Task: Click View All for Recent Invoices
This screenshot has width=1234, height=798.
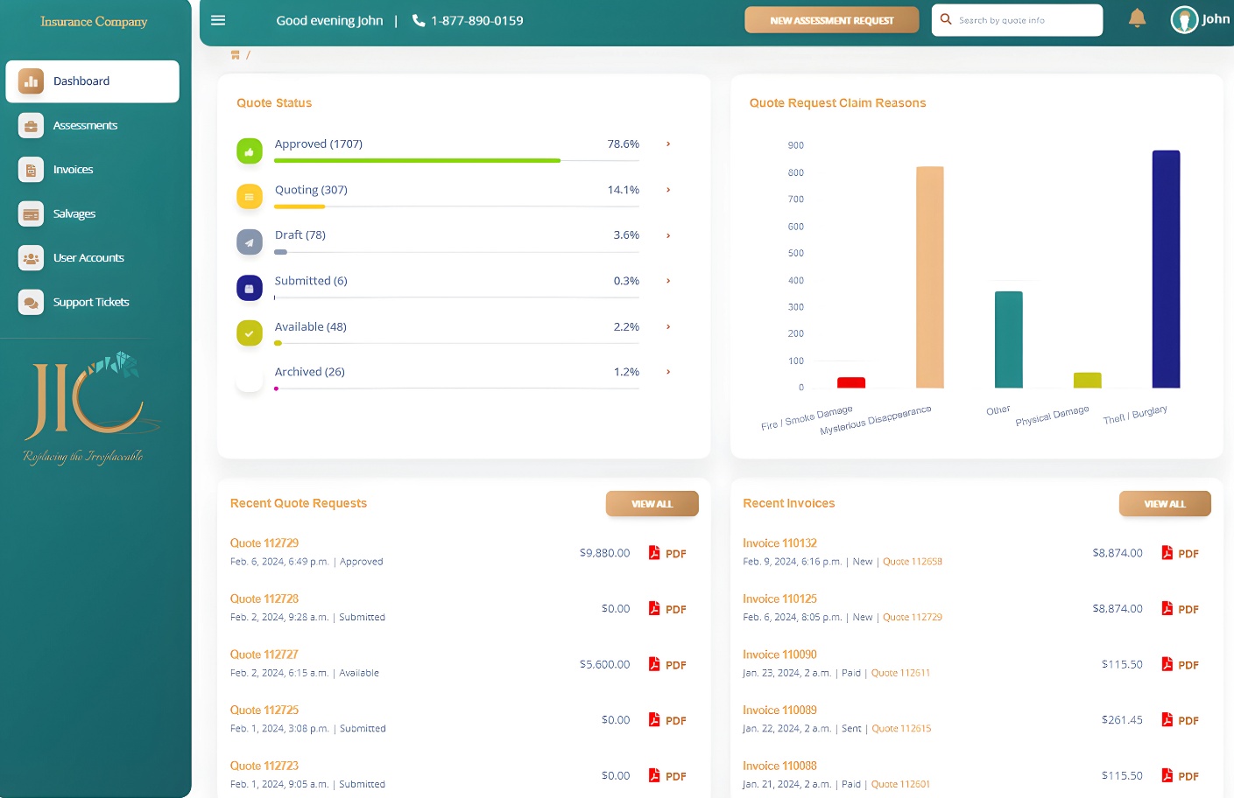Action: pos(1164,504)
